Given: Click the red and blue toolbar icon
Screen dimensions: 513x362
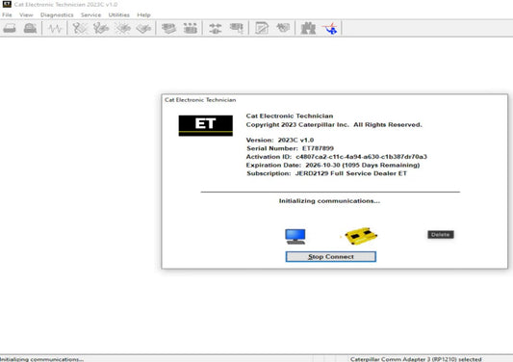Looking at the screenshot, I should [330, 28].
